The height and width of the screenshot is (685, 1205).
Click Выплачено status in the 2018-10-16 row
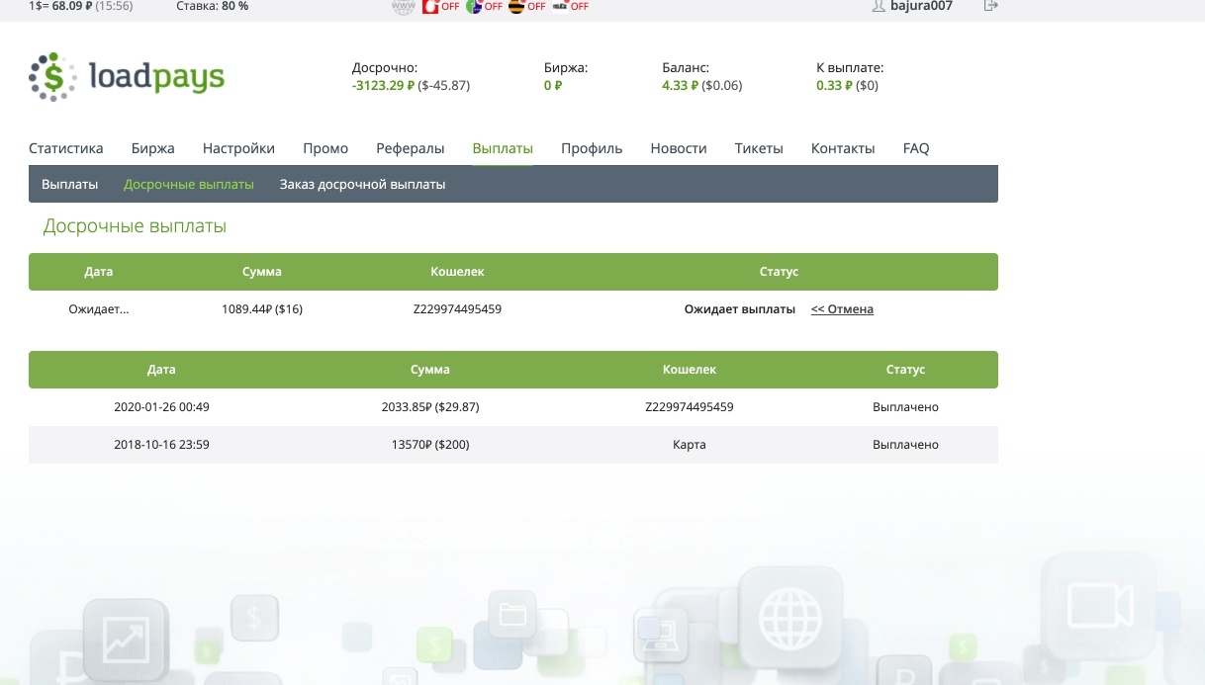(x=905, y=445)
